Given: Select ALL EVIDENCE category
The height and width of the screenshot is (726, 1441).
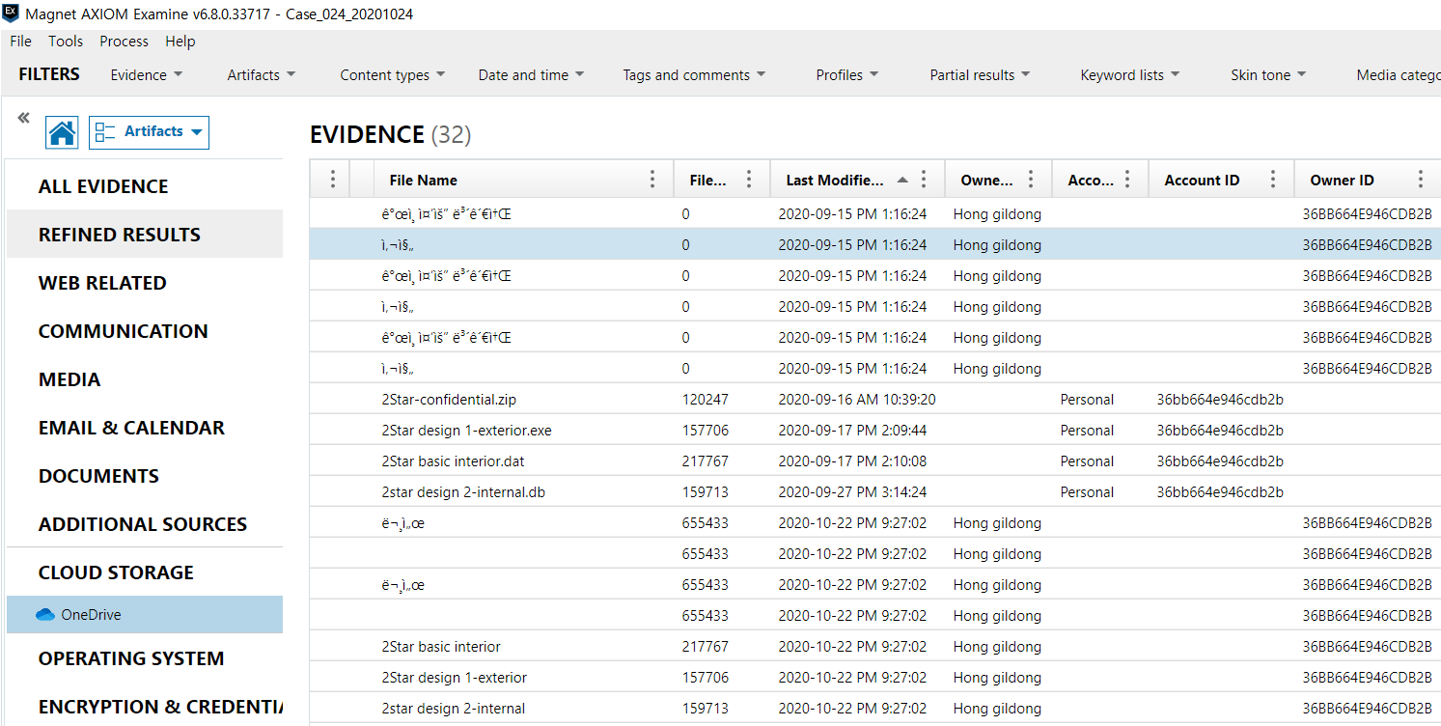Looking at the screenshot, I should pyautogui.click(x=145, y=186).
